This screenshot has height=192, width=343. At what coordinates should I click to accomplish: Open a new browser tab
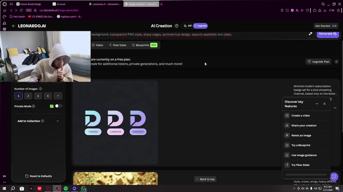pyautogui.click(x=161, y=4)
